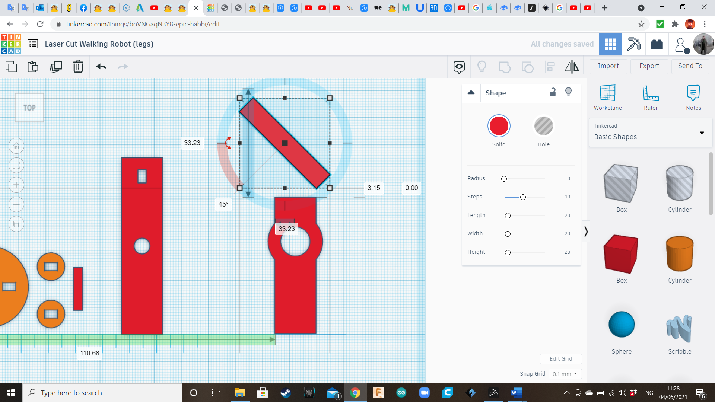This screenshot has height=402, width=715.
Task: Toggle shape visibility lightbulb in panel
Action: (x=568, y=92)
